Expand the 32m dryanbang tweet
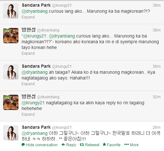Screen dimensions: 164x151 click(x=28, y=114)
